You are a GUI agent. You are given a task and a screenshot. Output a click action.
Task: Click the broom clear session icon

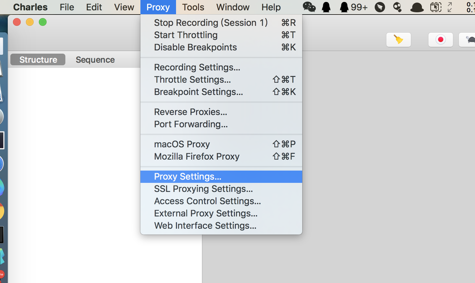398,40
